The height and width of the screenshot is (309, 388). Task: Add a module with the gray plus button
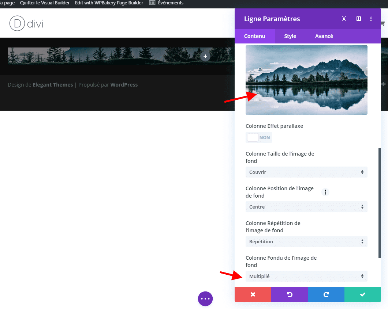pos(205,56)
